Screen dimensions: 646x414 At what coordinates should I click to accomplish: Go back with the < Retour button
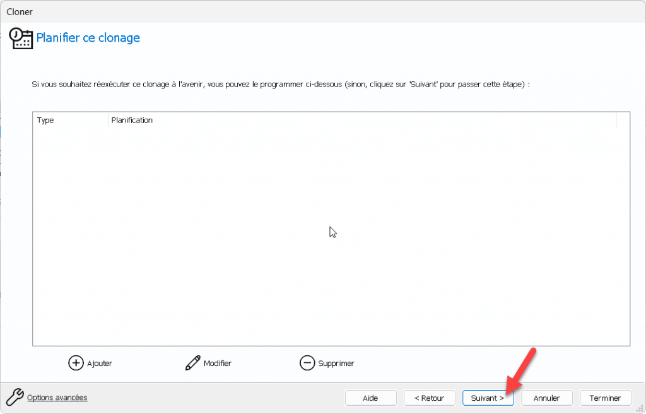tap(429, 398)
